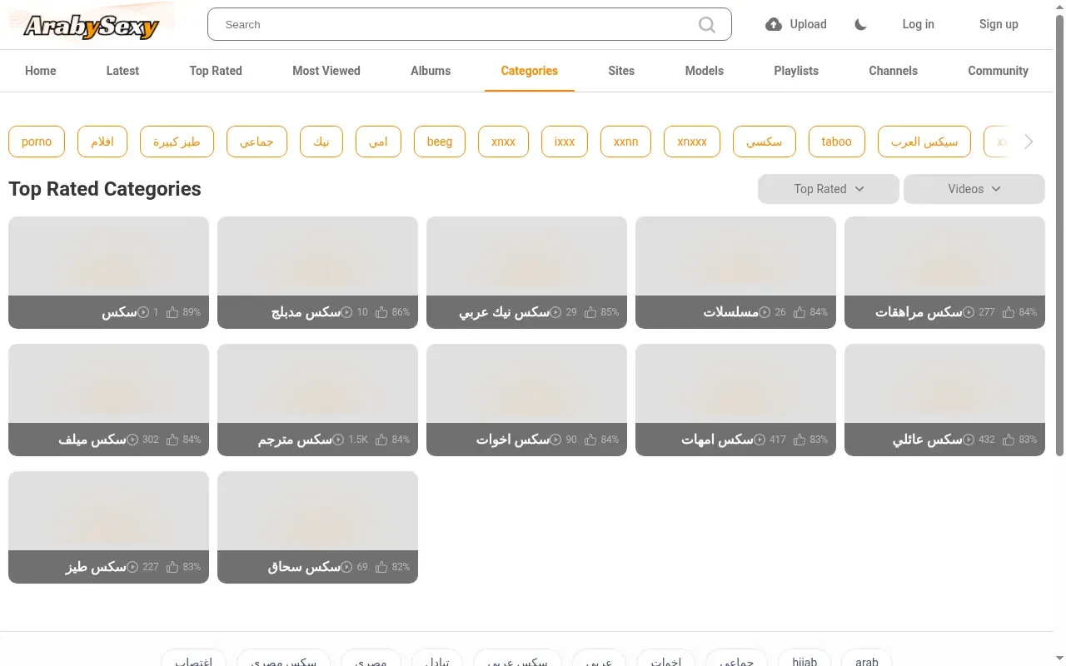Screen dimensions: 1066x666
Task: Go to the Home tab
Action: tap(41, 71)
